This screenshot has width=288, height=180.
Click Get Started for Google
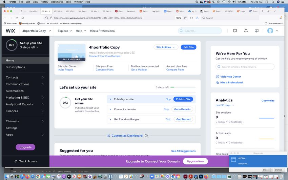pyautogui.click(x=183, y=119)
